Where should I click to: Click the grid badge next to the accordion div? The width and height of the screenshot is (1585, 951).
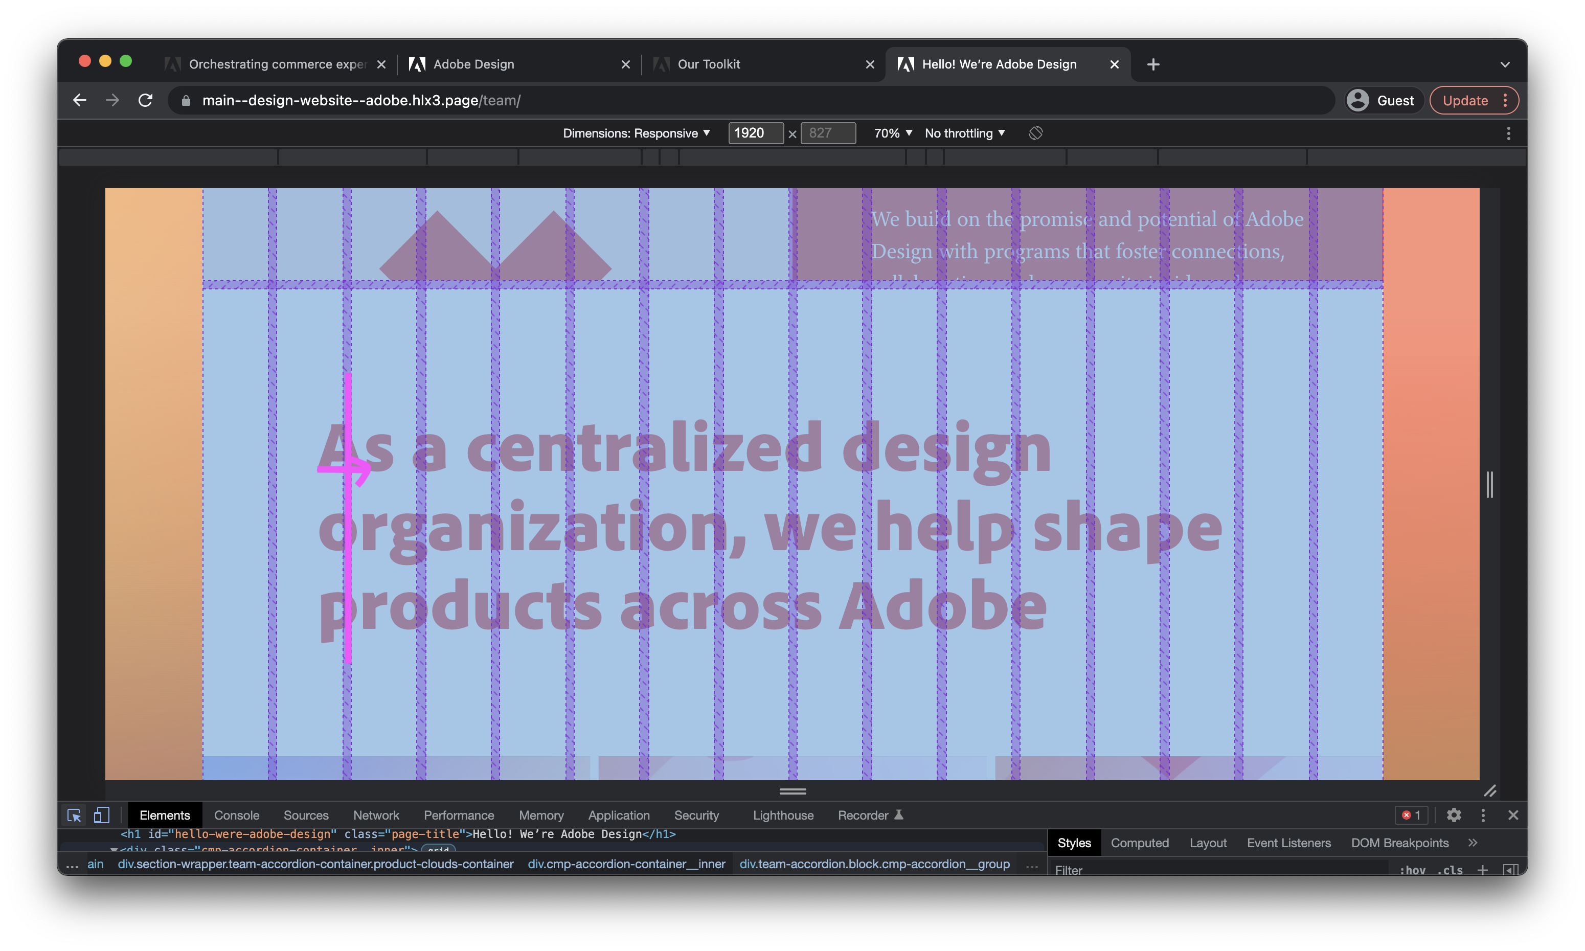point(439,850)
